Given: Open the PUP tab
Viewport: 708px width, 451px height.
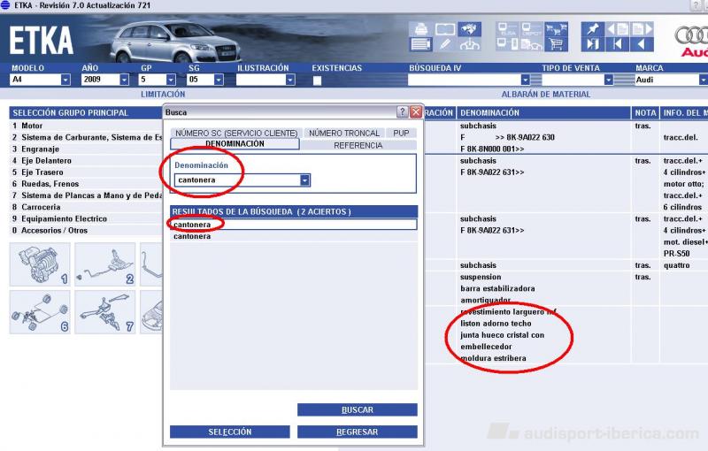Looking at the screenshot, I should click(x=401, y=133).
